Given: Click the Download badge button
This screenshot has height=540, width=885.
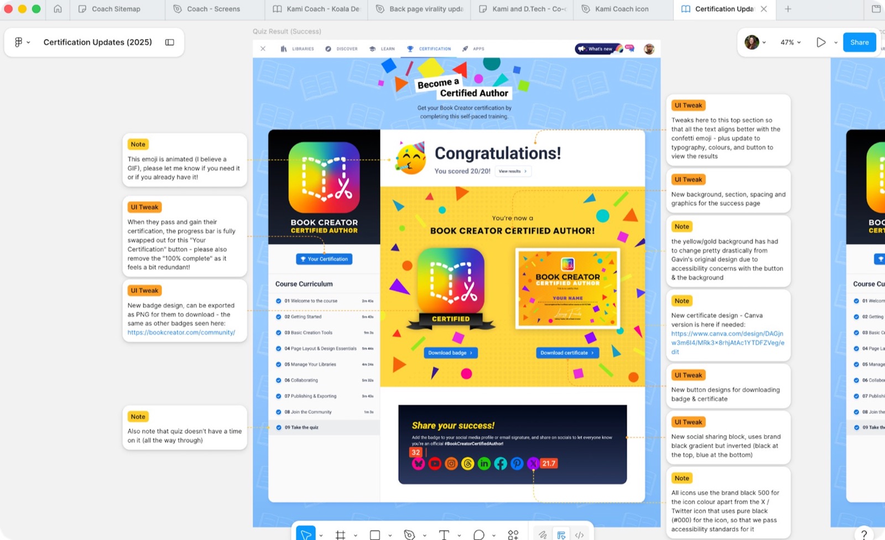Looking at the screenshot, I should [x=451, y=353].
